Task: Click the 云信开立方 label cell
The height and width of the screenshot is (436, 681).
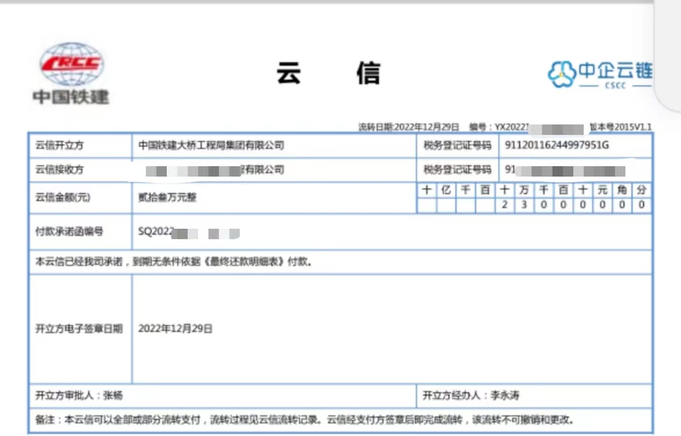Action: click(80, 146)
